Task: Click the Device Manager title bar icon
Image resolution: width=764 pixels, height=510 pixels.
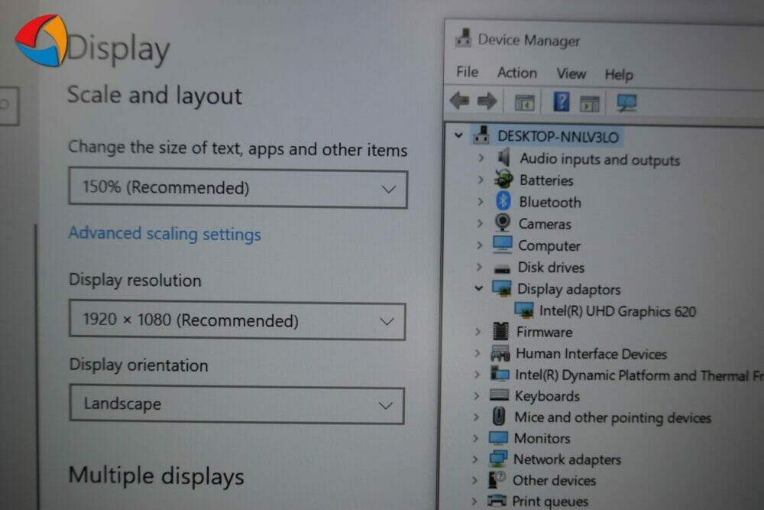Action: [x=464, y=38]
